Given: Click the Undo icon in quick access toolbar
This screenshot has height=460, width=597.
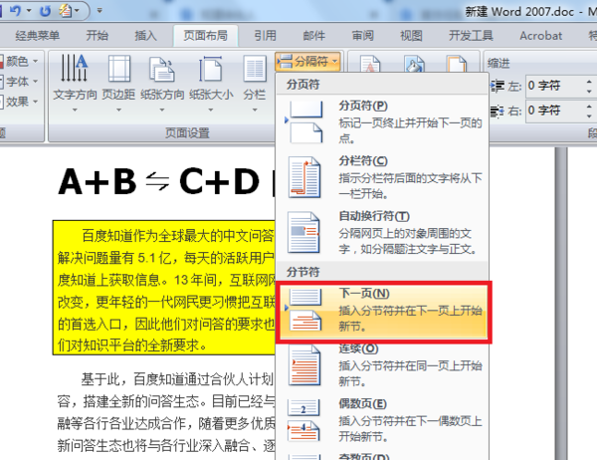Looking at the screenshot, I should click(15, 10).
